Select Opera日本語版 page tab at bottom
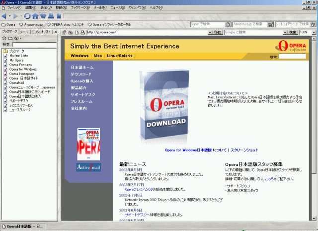Viewport: 318px width, 231px height. pyautogui.click(x=23, y=227)
